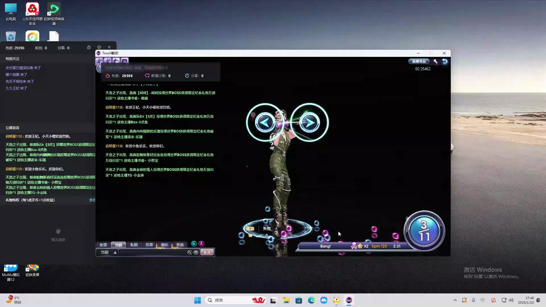Click the chat message input field
Screen dimensions: 546x307
152,252
